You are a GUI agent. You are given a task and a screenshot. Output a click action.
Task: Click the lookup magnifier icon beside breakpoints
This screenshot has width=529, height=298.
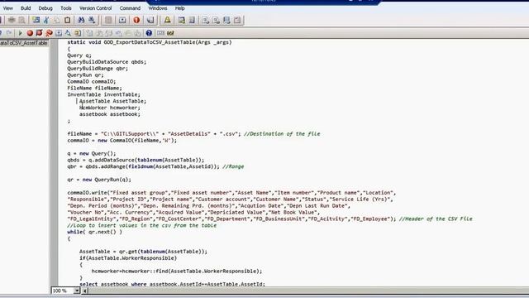click(x=68, y=33)
